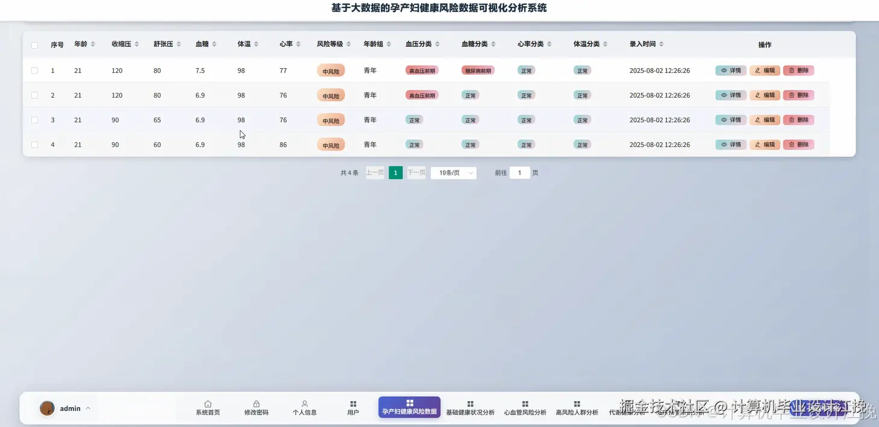Click the 上一页 pagination button
Image resolution: width=879 pixels, height=427 pixels.
tap(375, 173)
